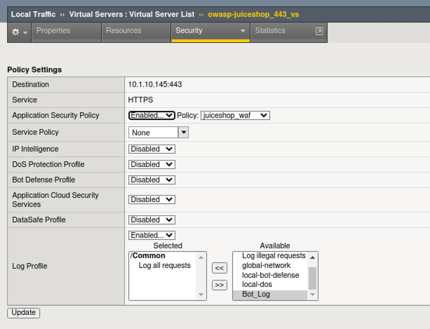Open the IP Intelligence dropdown
Viewport: 430px width, 329px height.
tap(152, 149)
